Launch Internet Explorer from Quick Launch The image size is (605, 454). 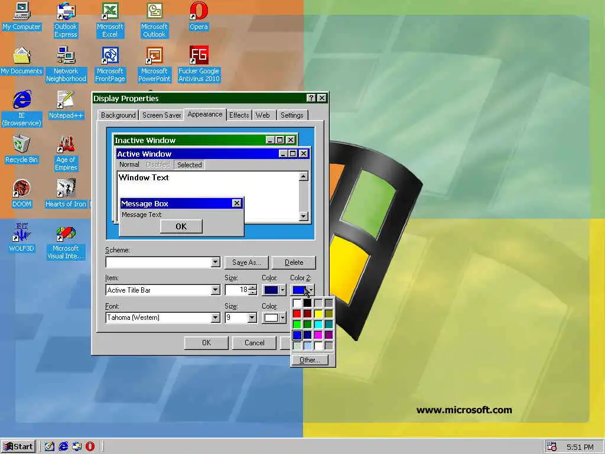pos(63,447)
